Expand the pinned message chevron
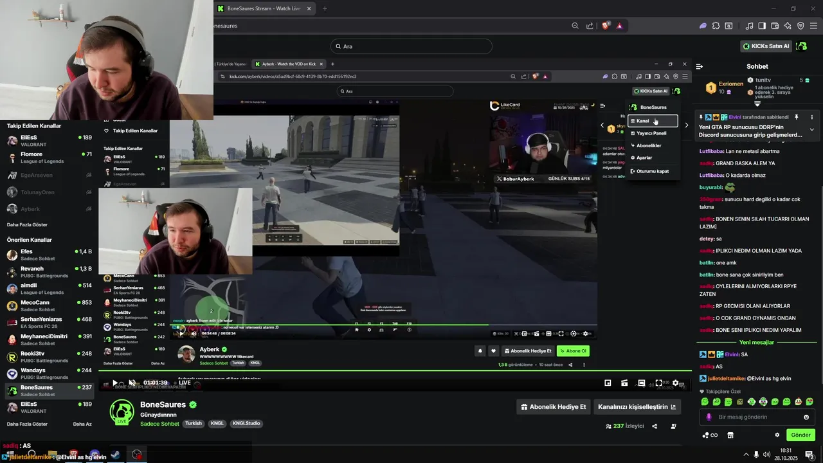823x463 pixels. [811, 130]
